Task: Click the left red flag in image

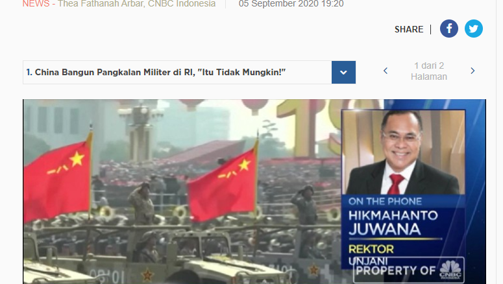Action: [x=57, y=178]
